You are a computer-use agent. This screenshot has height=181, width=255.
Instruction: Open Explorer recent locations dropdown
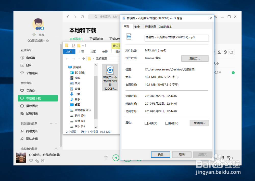[x=79, y=59]
